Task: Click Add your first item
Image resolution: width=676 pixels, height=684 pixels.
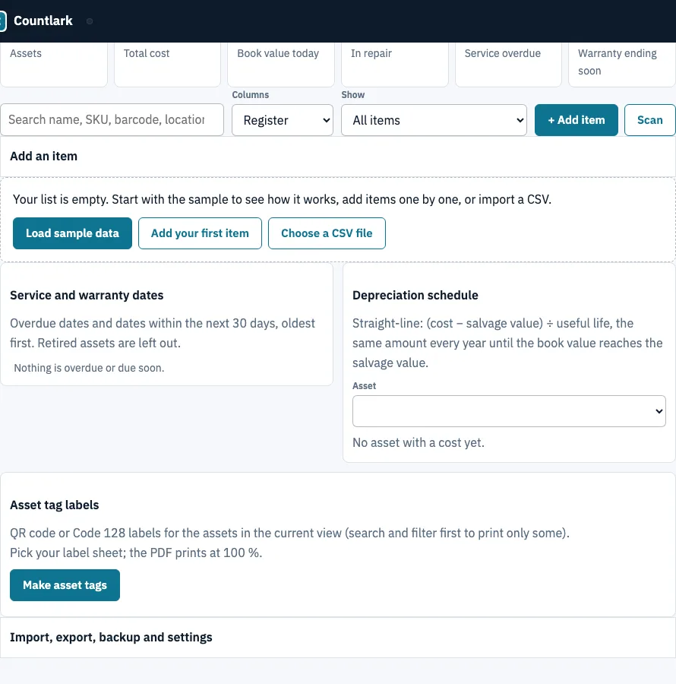Action: [200, 233]
